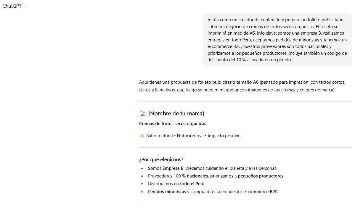
Task: Select the user prompt message bubble
Action: click(x=277, y=40)
